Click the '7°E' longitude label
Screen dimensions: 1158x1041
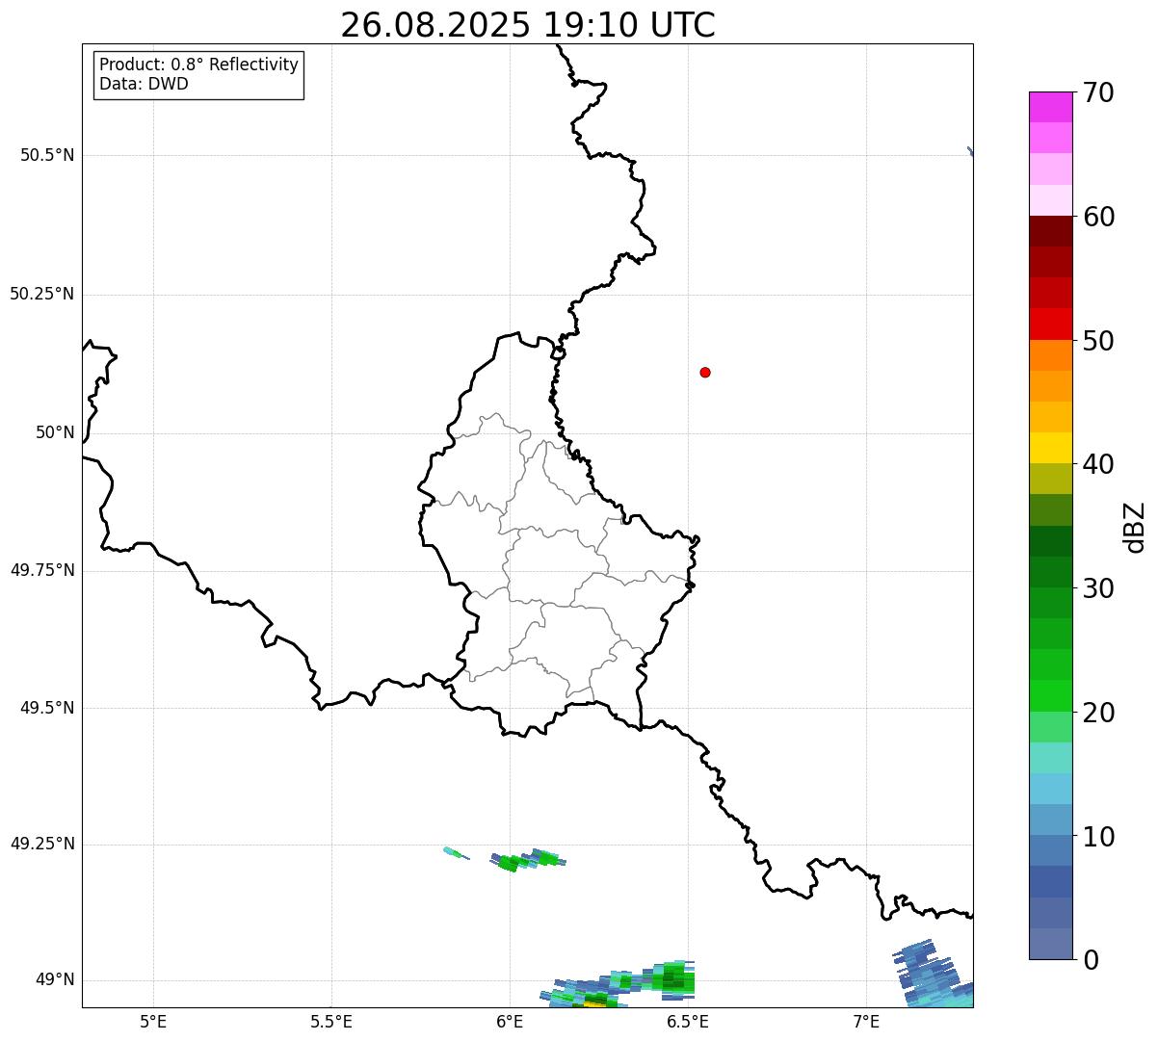click(x=866, y=1021)
